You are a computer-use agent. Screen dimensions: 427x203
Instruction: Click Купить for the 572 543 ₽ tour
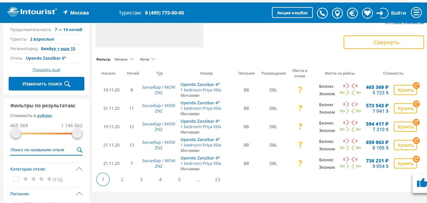point(405,109)
